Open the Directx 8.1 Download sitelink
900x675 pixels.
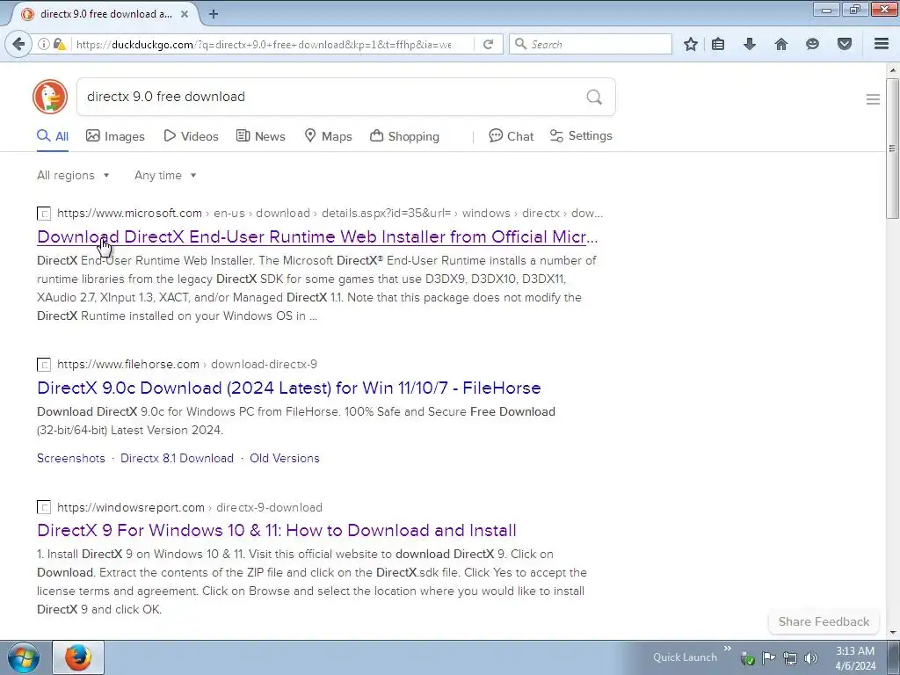coord(177,458)
